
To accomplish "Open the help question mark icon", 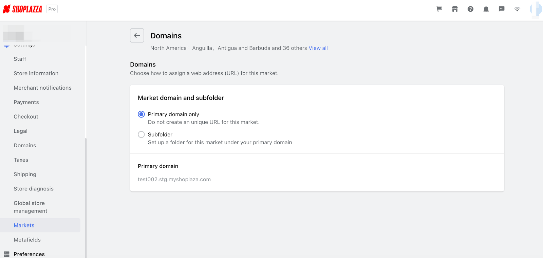I will (x=470, y=9).
